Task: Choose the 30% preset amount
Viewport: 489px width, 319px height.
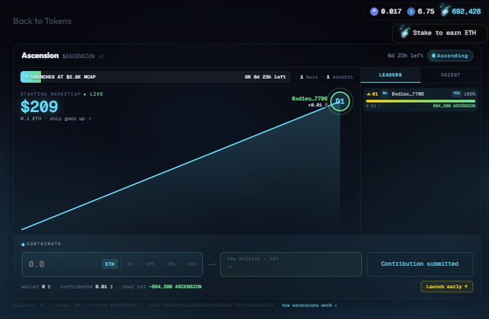Action: [171, 264]
